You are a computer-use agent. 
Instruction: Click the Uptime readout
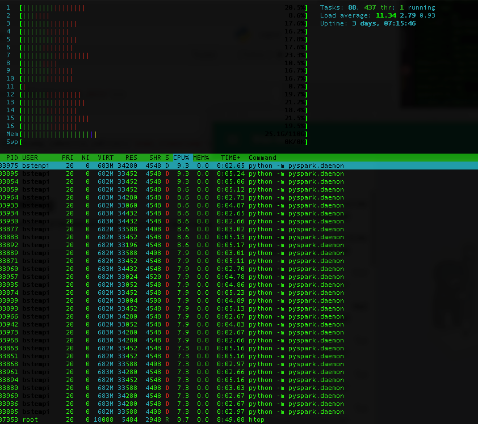click(368, 23)
